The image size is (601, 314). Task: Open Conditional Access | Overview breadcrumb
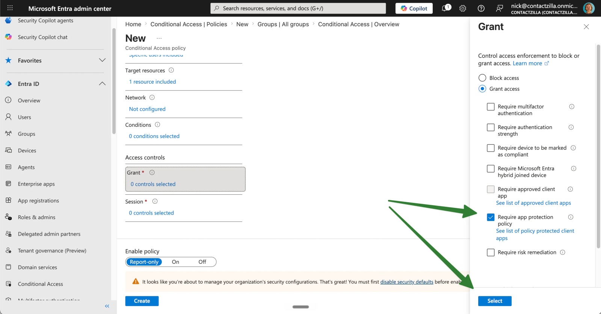point(359,24)
